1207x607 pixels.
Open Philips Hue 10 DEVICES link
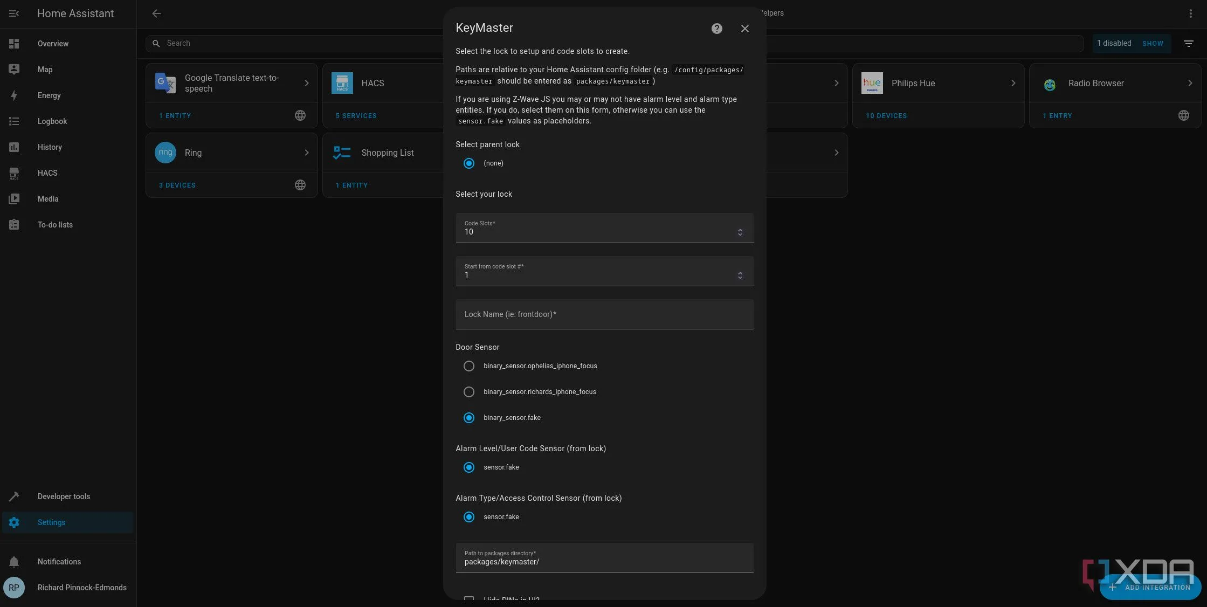coord(886,116)
